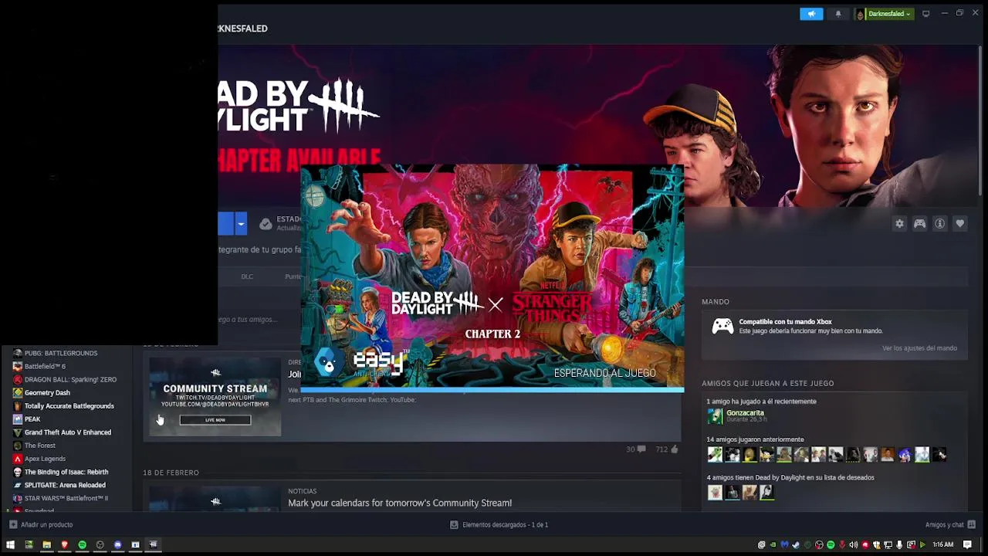The image size is (988, 556).
Task: Select The Binding of Isaac: Rebirth
Action: click(x=66, y=471)
